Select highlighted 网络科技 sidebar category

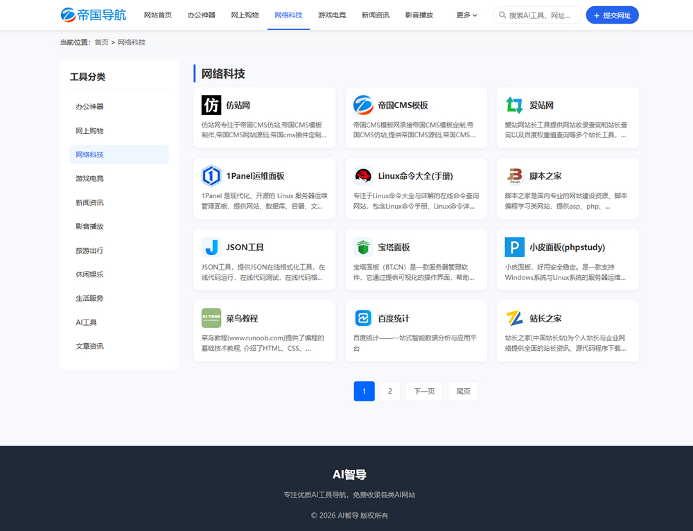[x=119, y=155]
